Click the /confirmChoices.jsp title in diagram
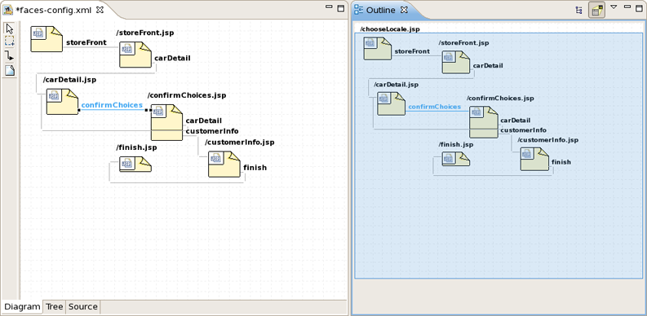Image resolution: width=647 pixels, height=316 pixels. (x=187, y=95)
